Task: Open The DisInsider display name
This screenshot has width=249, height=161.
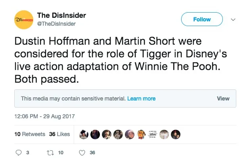Action: [x=61, y=15]
